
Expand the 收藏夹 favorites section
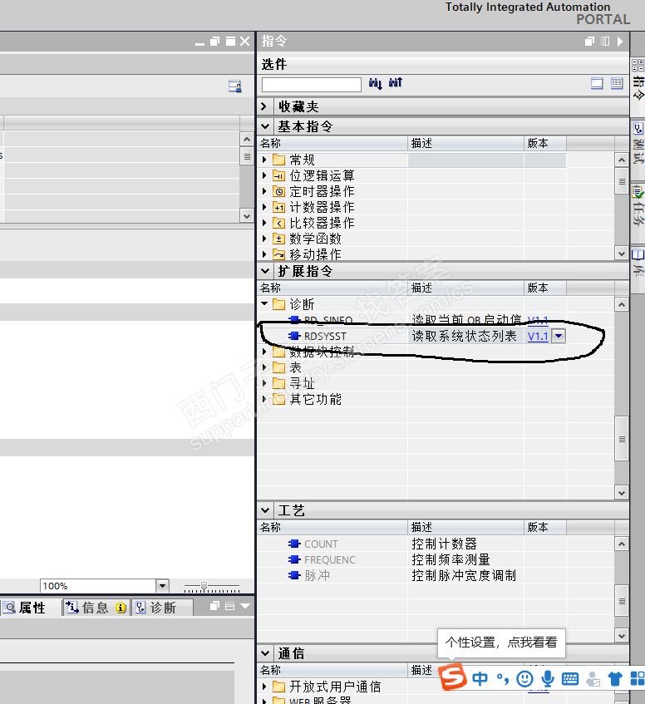tap(264, 106)
